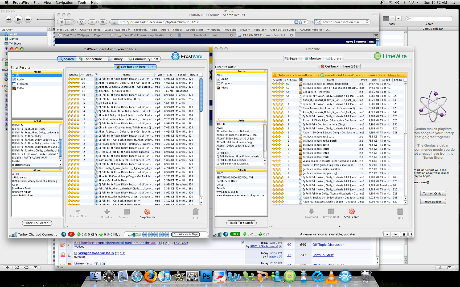Collapse FrostWire Artist filter header arrow

61,121
